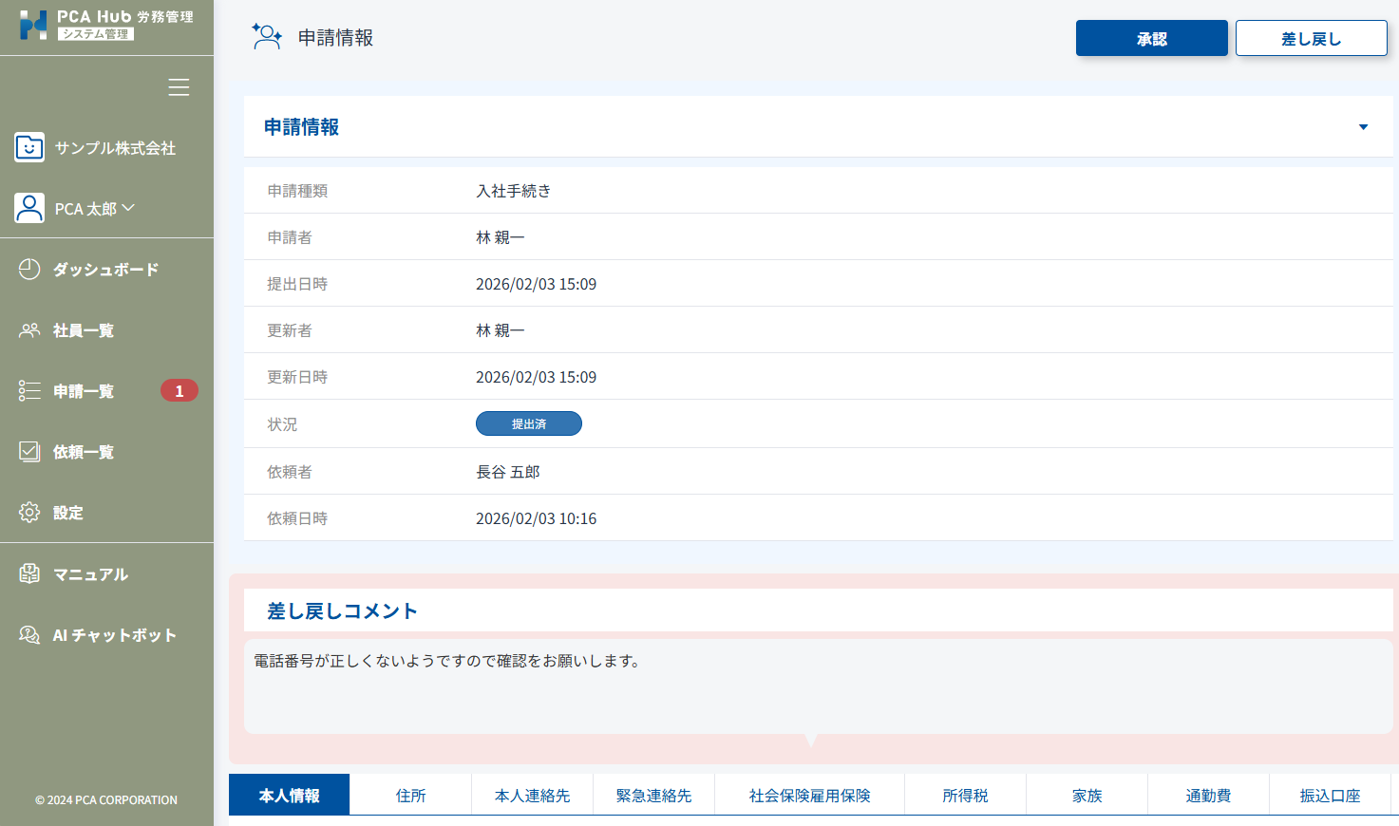The image size is (1399, 826).
Task: Click the red notification badge on 申請一覧
Action: pyautogui.click(x=179, y=391)
